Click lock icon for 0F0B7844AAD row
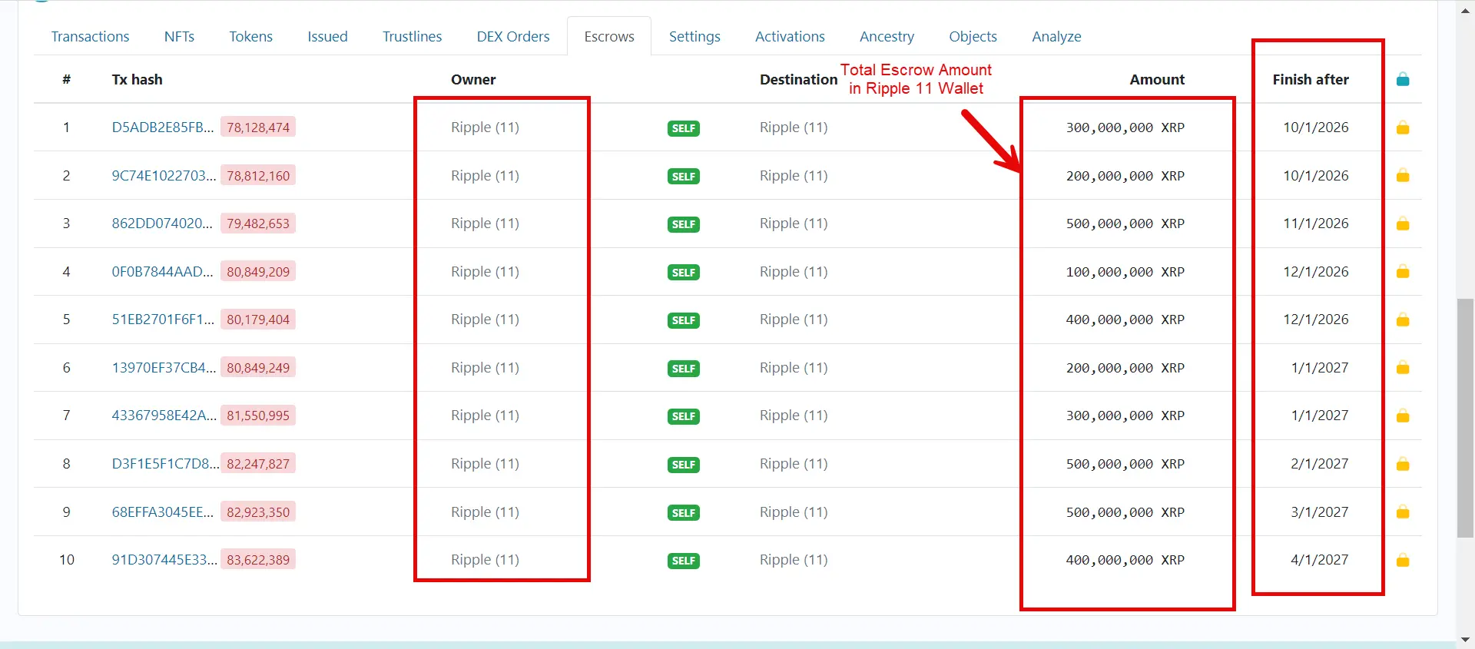 (x=1403, y=271)
